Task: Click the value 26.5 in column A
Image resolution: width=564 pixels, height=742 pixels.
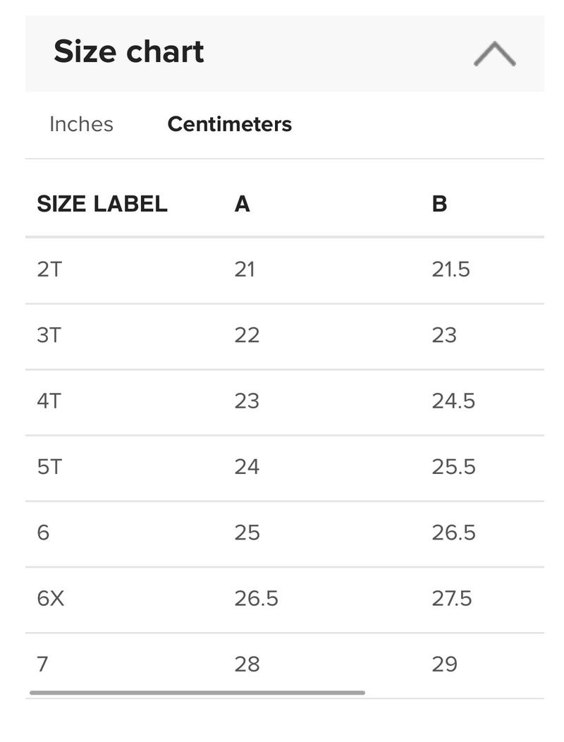Action: click(x=257, y=599)
